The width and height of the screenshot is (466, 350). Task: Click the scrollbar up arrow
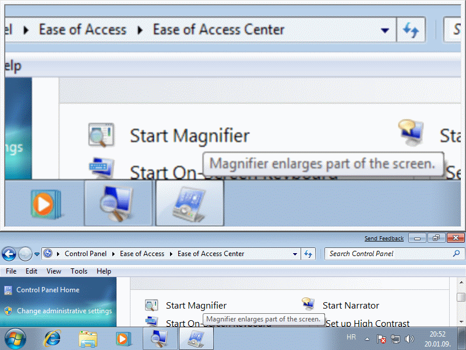[461, 282]
